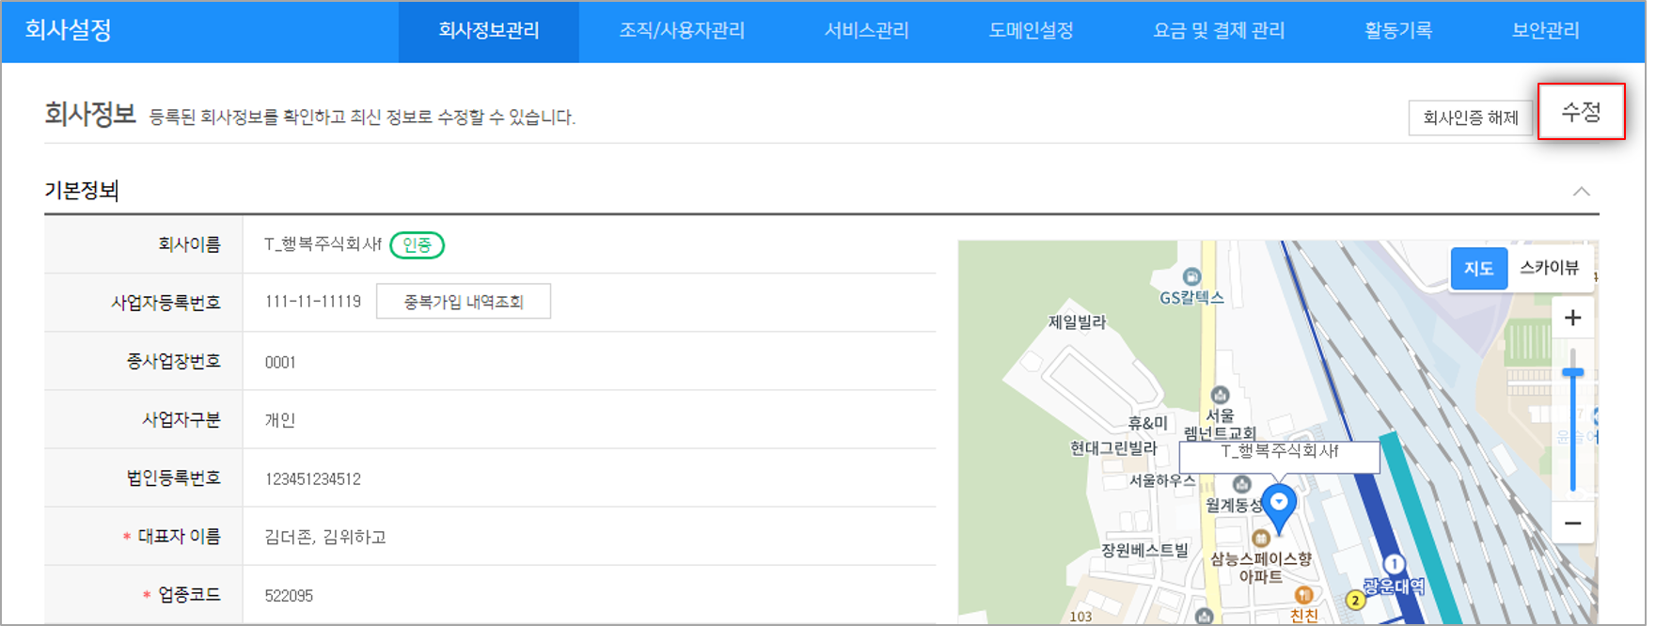Image resolution: width=1656 pixels, height=626 pixels.
Task: Click the 광운대역 subway line 1 icon
Action: [1395, 564]
